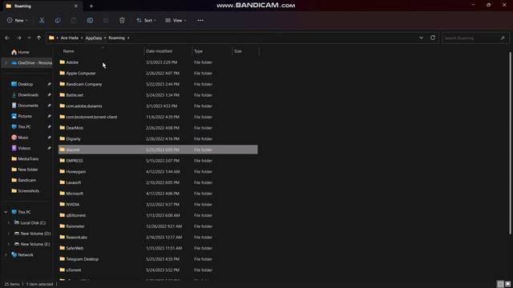Click the Share icon in toolbar
513x288 pixels.
[x=106, y=20]
